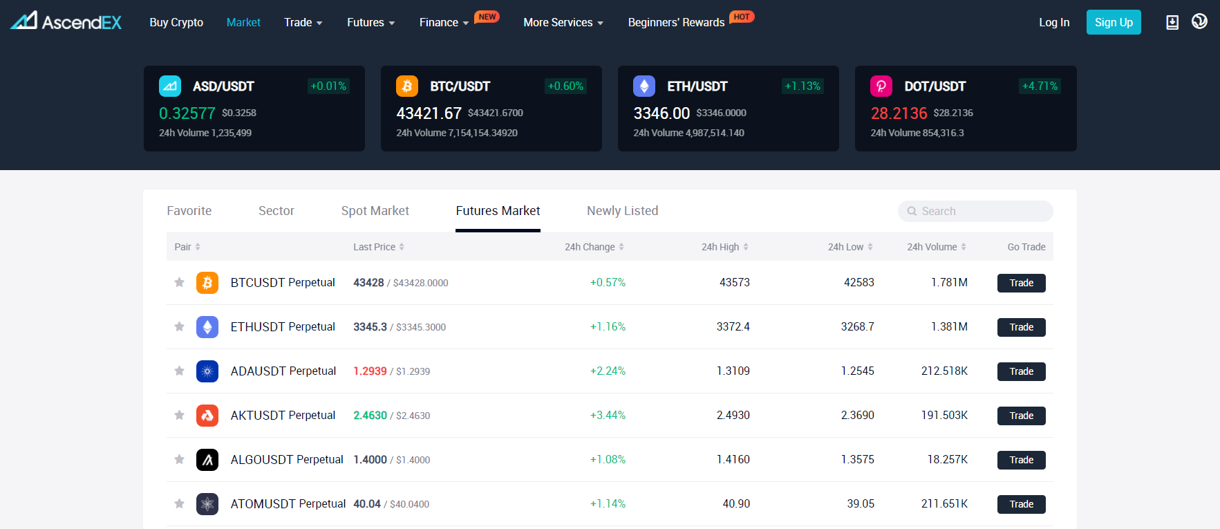Sort table by 24h Volume
This screenshot has width=1220, height=529.
coord(937,247)
